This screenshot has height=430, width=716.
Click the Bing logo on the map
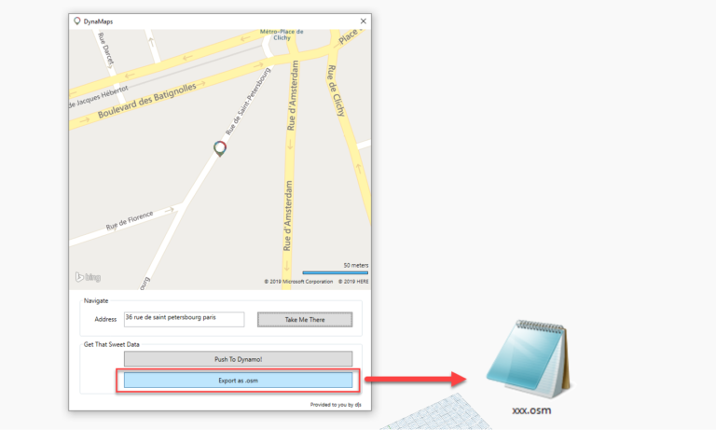[x=88, y=277]
